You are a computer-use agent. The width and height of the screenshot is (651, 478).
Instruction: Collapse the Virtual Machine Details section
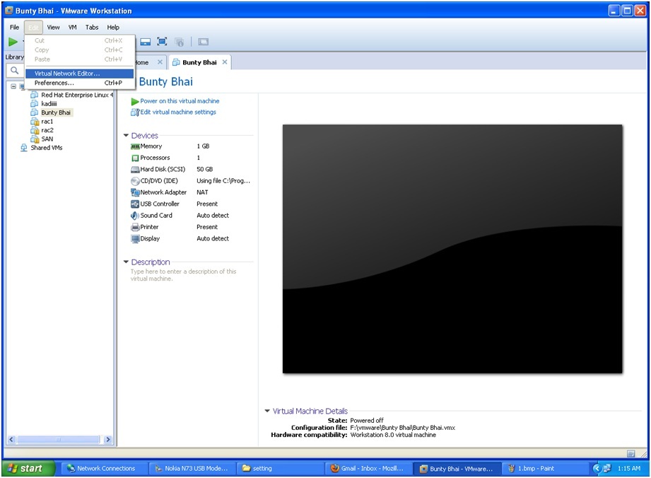tap(267, 411)
